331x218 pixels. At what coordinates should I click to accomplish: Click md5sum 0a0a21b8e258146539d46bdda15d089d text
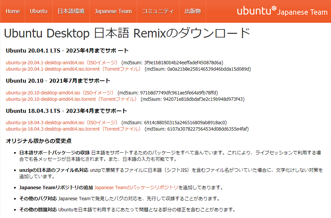[x=198, y=69]
